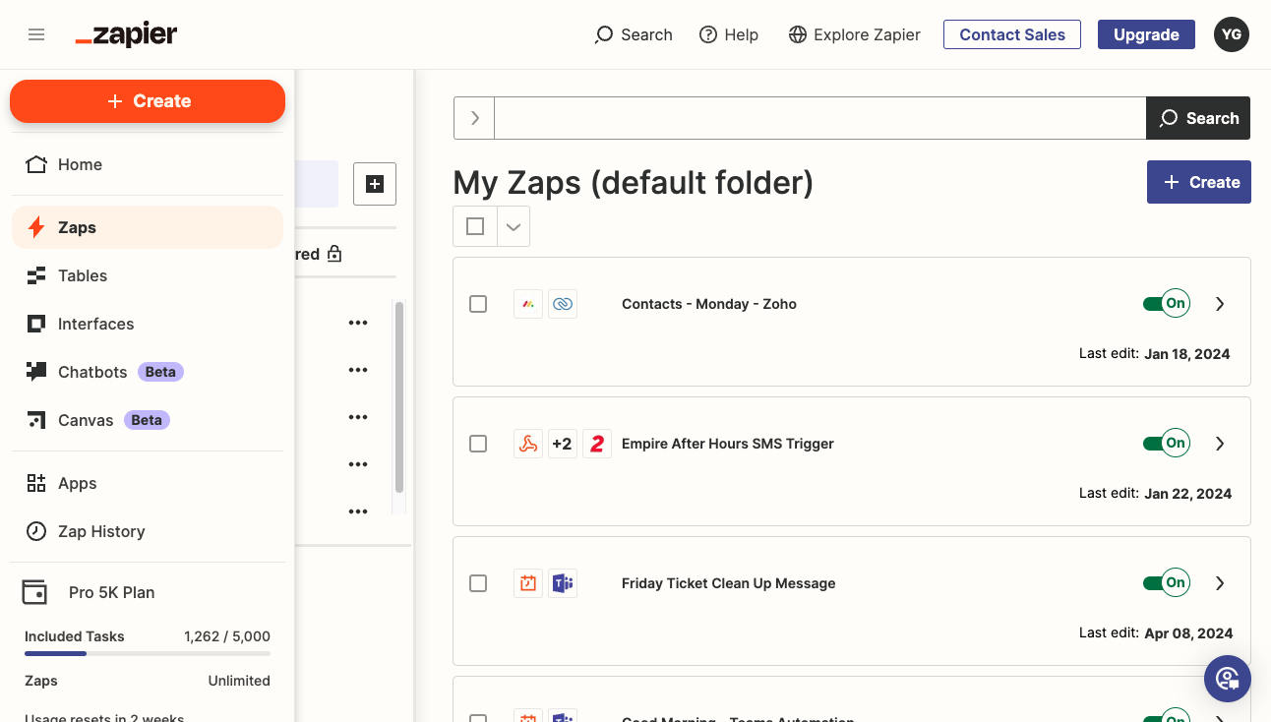Go to Home in the sidebar
This screenshot has height=722, width=1271.
148,164
